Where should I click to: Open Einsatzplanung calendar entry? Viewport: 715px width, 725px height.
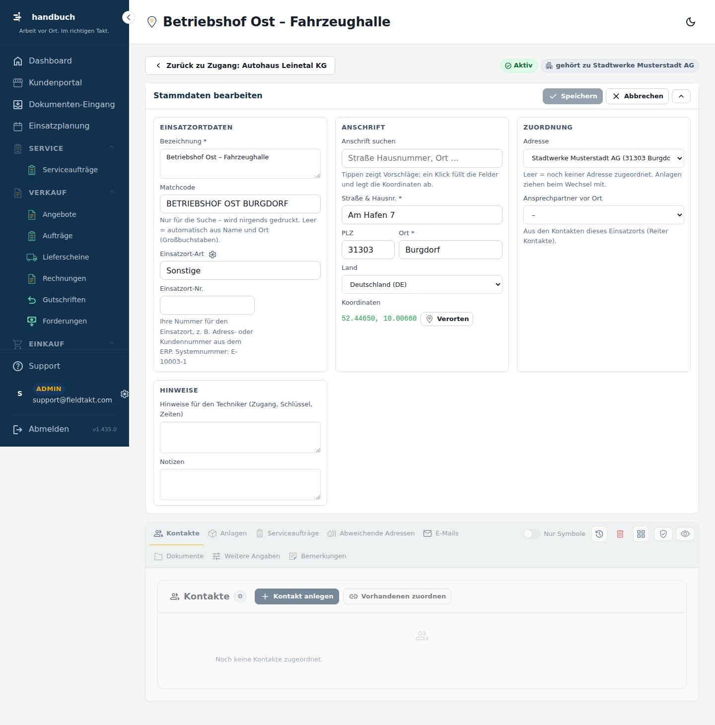coord(65,126)
